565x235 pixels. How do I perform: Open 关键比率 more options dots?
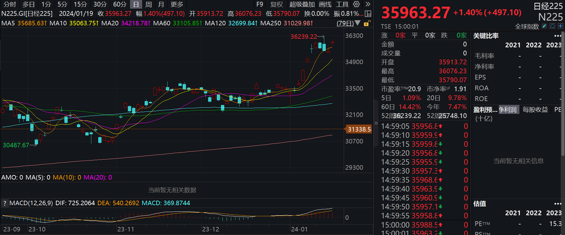tap(558, 36)
